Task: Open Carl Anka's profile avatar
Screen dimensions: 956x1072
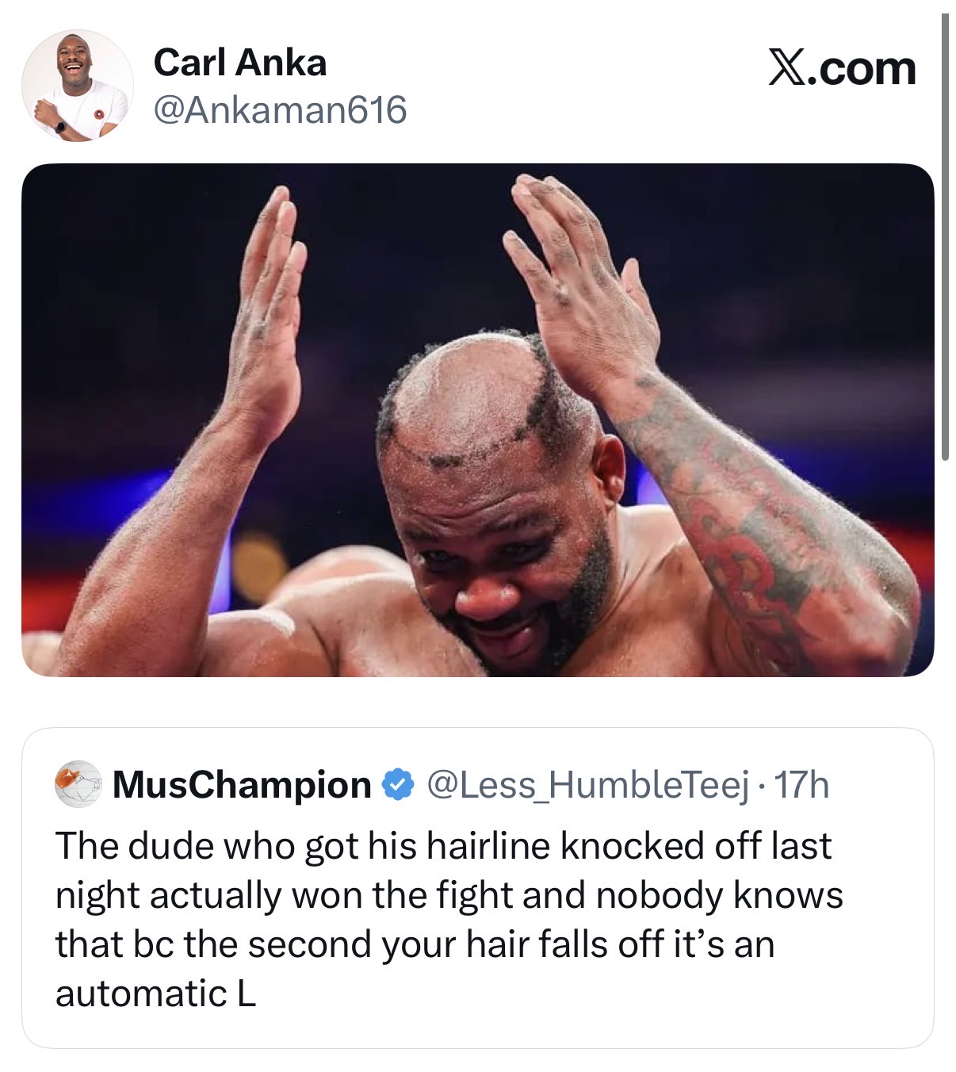Action: point(77,86)
